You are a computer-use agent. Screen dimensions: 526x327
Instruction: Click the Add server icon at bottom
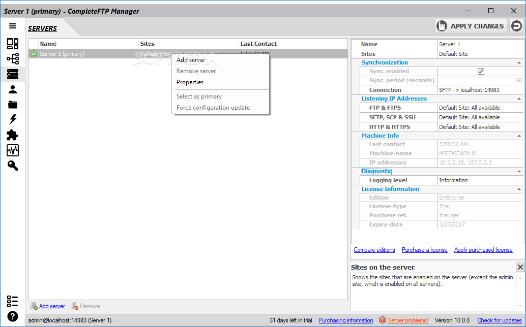click(x=34, y=306)
